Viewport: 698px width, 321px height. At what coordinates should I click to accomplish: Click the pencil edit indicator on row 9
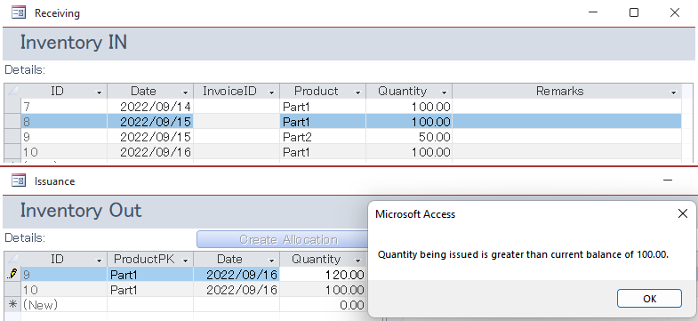12,274
